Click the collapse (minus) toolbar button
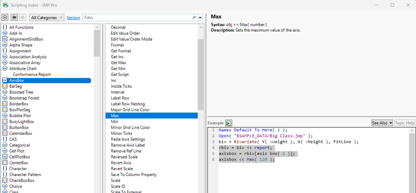The height and width of the screenshot is (193, 416). coord(5,17)
